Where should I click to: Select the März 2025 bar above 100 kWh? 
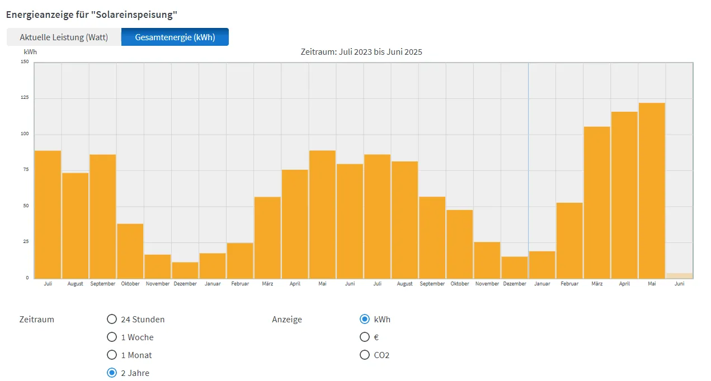(597, 202)
